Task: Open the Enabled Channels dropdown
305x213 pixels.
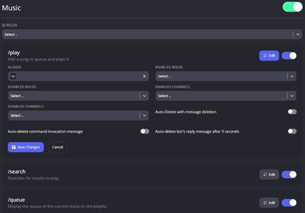Action: click(x=291, y=96)
